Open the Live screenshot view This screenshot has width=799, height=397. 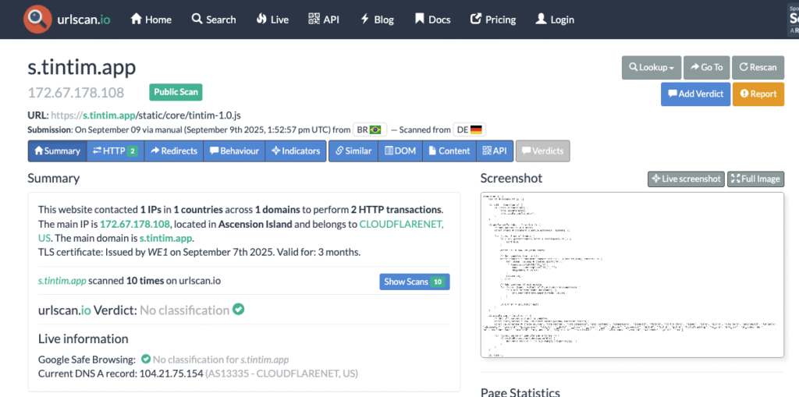[x=686, y=179]
